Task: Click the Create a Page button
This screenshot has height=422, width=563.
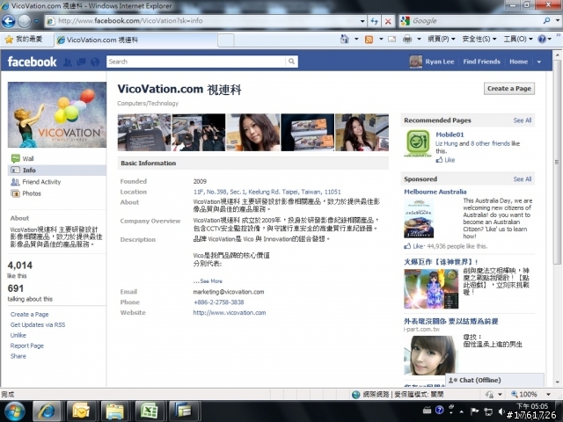Action: (x=508, y=89)
